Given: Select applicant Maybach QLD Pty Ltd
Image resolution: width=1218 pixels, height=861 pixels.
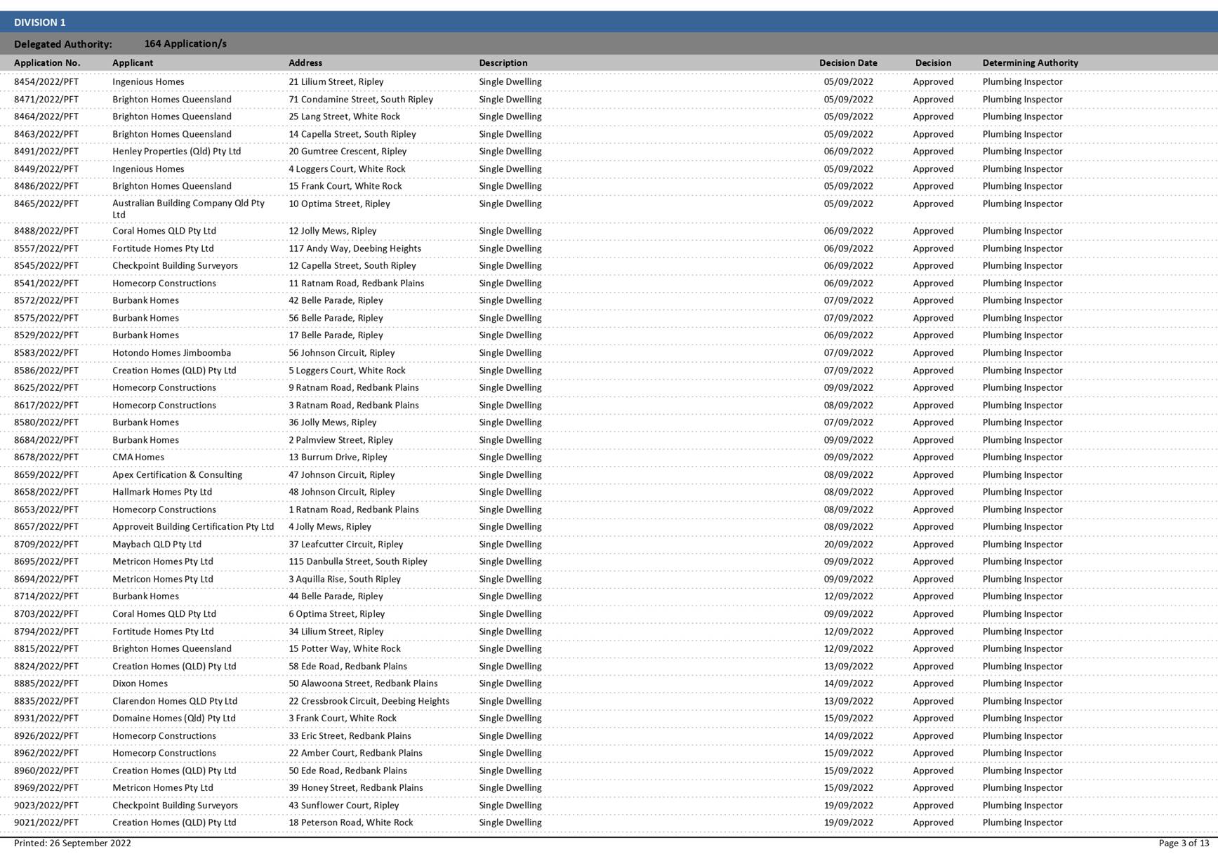Looking at the screenshot, I should coord(157,544).
